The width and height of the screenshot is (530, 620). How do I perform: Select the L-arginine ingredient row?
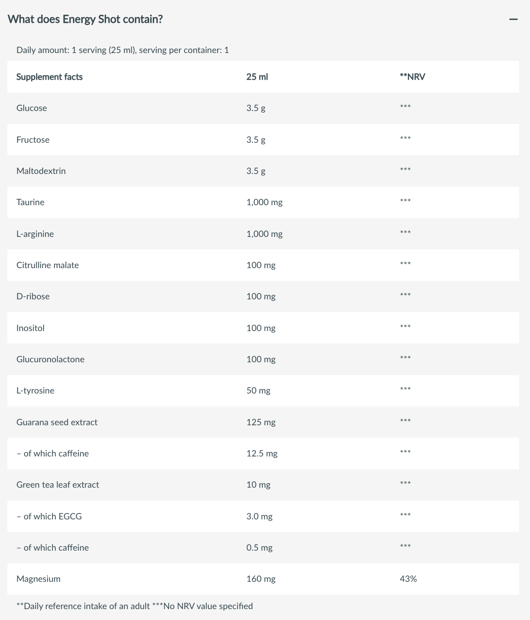263,234
